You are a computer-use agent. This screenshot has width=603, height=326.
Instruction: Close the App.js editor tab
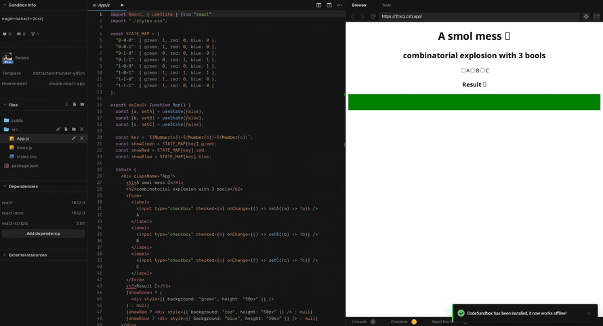[122, 5]
